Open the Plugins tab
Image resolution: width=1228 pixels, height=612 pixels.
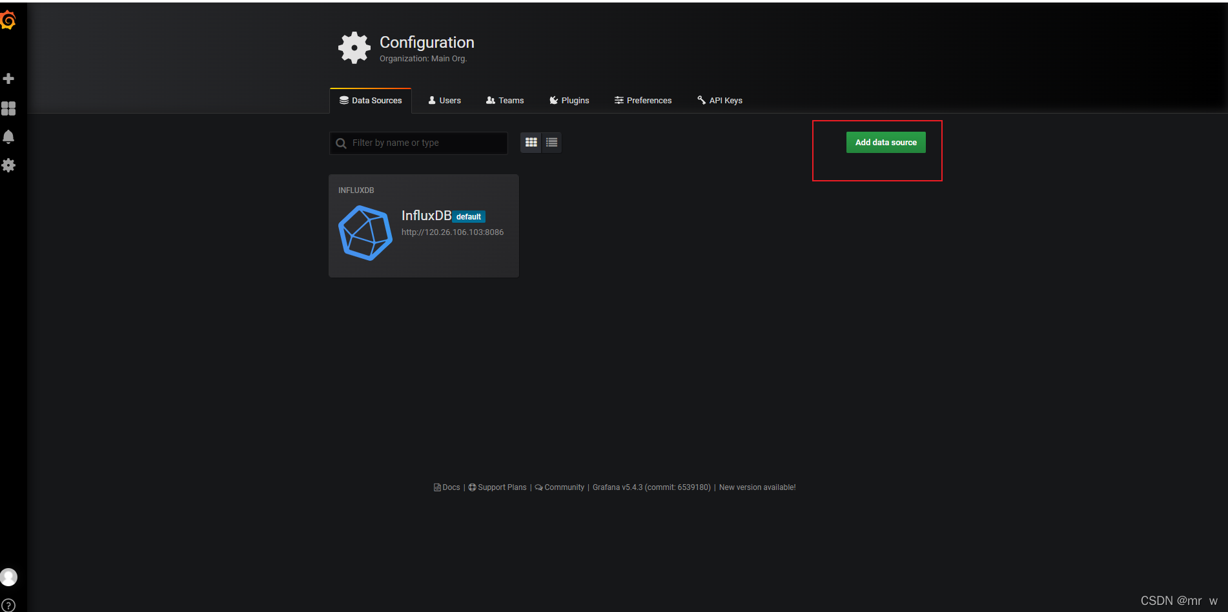click(x=569, y=101)
